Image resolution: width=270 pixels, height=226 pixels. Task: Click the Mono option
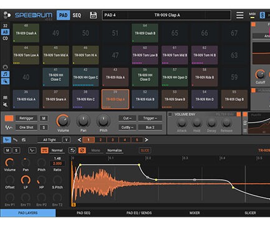(96, 151)
